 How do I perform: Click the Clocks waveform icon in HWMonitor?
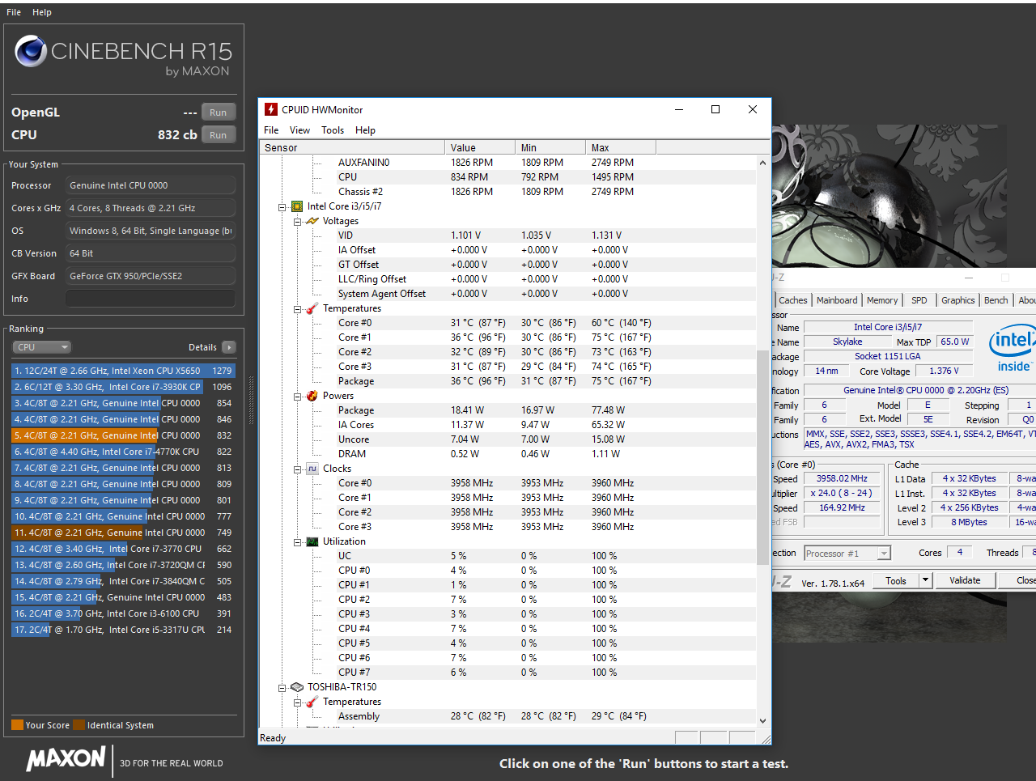pyautogui.click(x=312, y=469)
